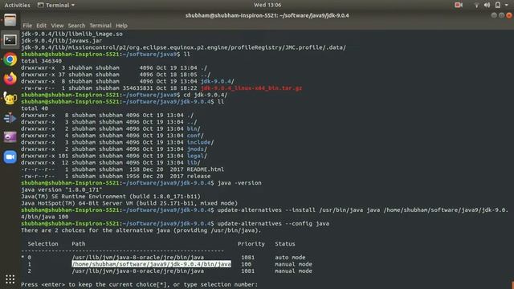Open the clock showing Wed 13:06
Screen dimensions: 514x289
(x=267, y=5)
